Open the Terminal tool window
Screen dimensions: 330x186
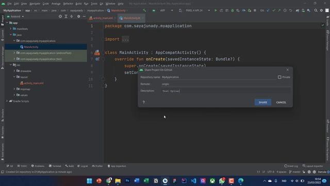(x=55, y=166)
